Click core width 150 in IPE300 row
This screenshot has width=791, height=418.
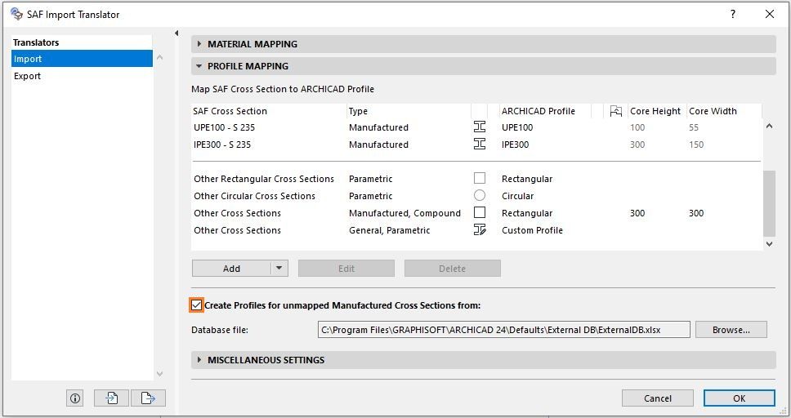pyautogui.click(x=696, y=145)
